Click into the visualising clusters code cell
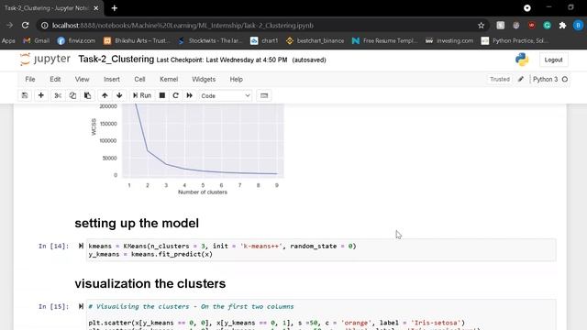Image resolution: width=587 pixels, height=330 pixels. (321, 314)
